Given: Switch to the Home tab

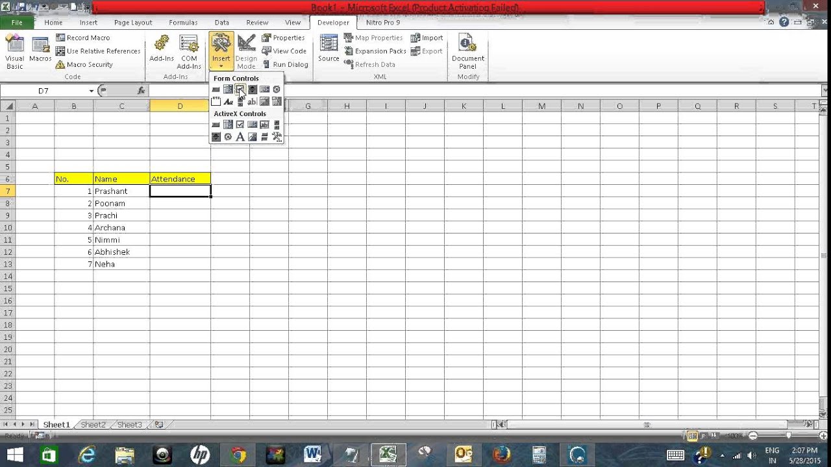Looking at the screenshot, I should [53, 23].
